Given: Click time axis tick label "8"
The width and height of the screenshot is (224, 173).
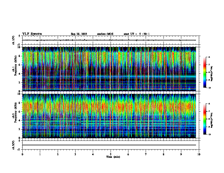Looking at the screenshot, I should (x=163, y=154).
